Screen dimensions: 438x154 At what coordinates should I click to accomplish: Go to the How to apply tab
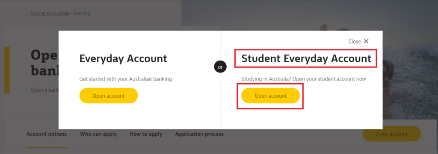point(146,134)
